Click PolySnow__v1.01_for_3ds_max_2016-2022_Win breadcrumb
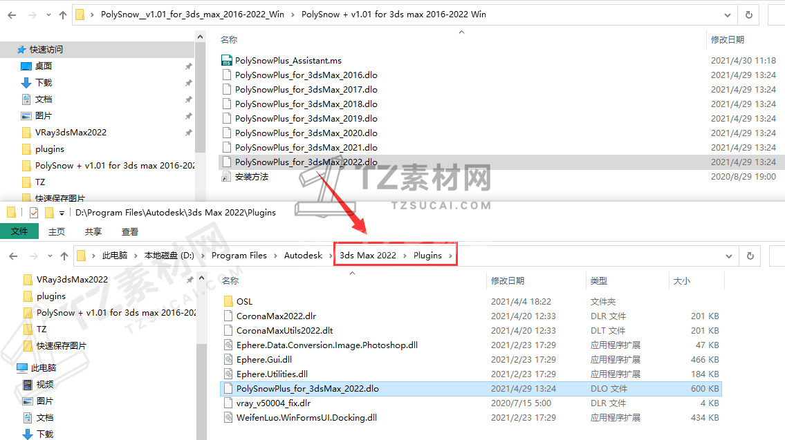This screenshot has width=785, height=440. coord(192,15)
